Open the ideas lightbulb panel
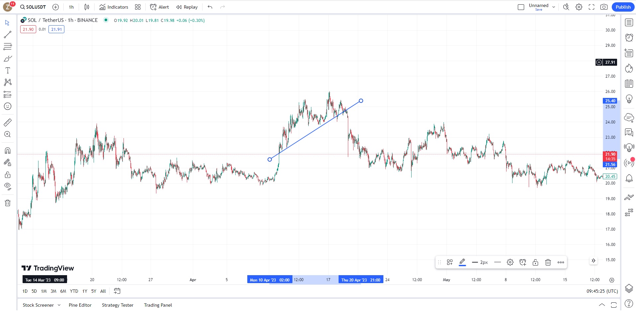This screenshot has width=636, height=312. pos(629,99)
